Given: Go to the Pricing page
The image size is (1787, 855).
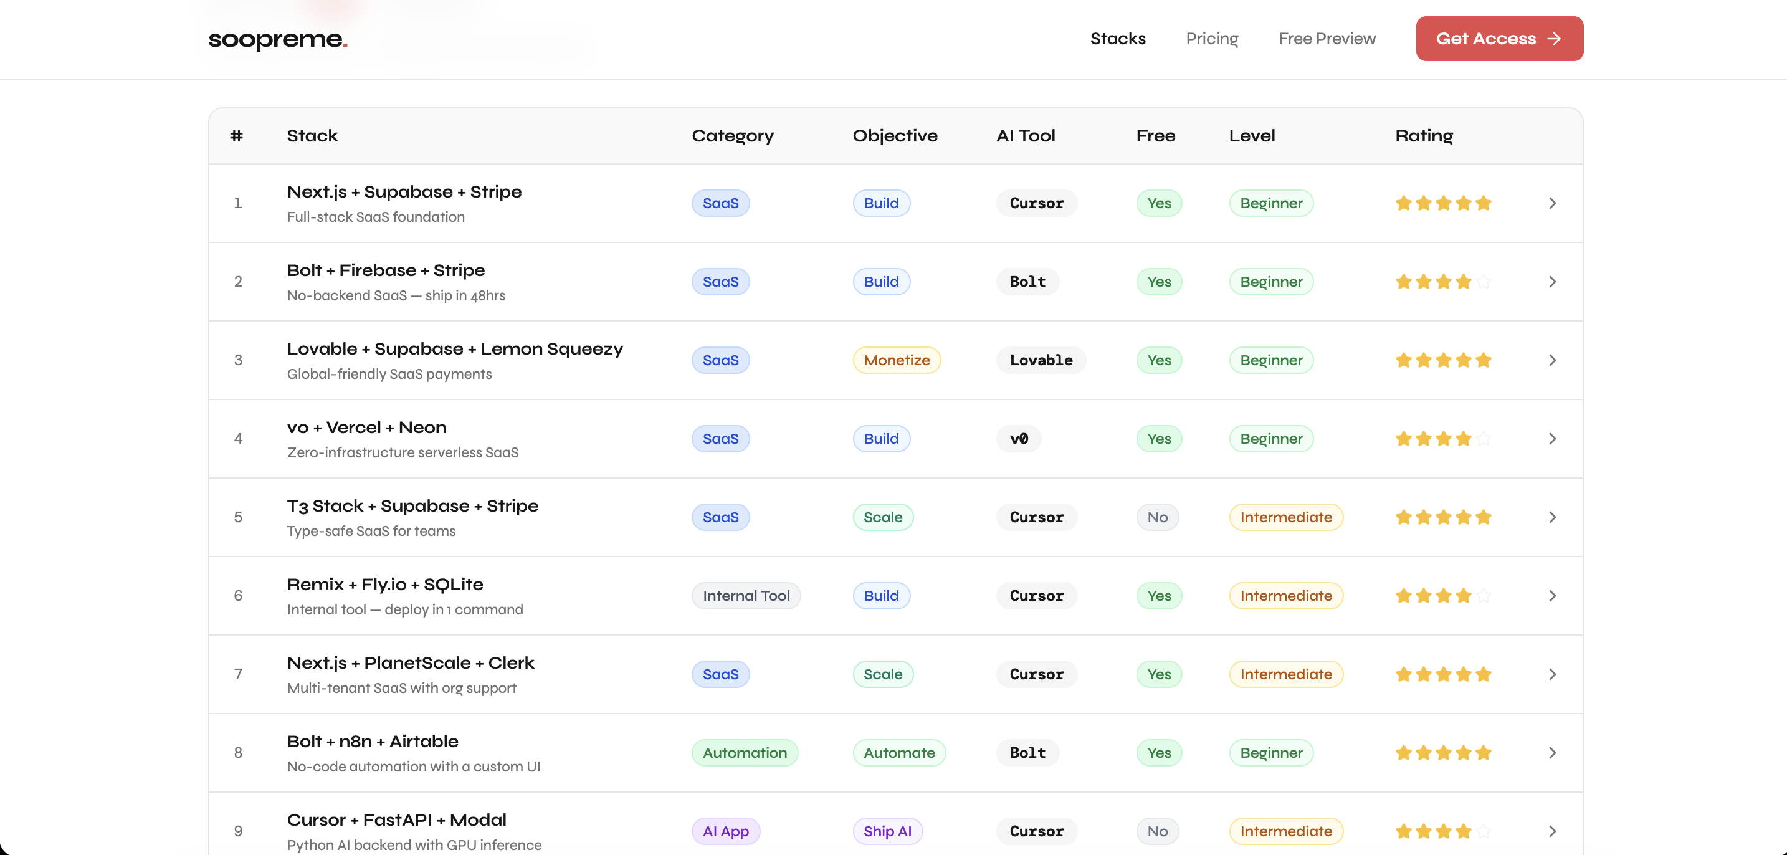Looking at the screenshot, I should tap(1212, 39).
